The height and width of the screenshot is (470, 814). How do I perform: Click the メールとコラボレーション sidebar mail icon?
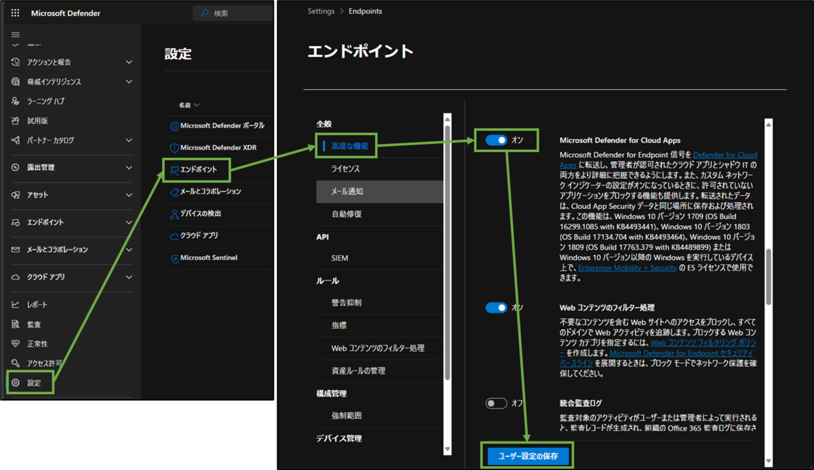16,250
